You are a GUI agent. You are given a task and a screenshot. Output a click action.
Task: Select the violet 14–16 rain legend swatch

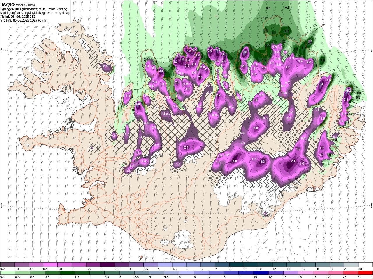[290, 273]
